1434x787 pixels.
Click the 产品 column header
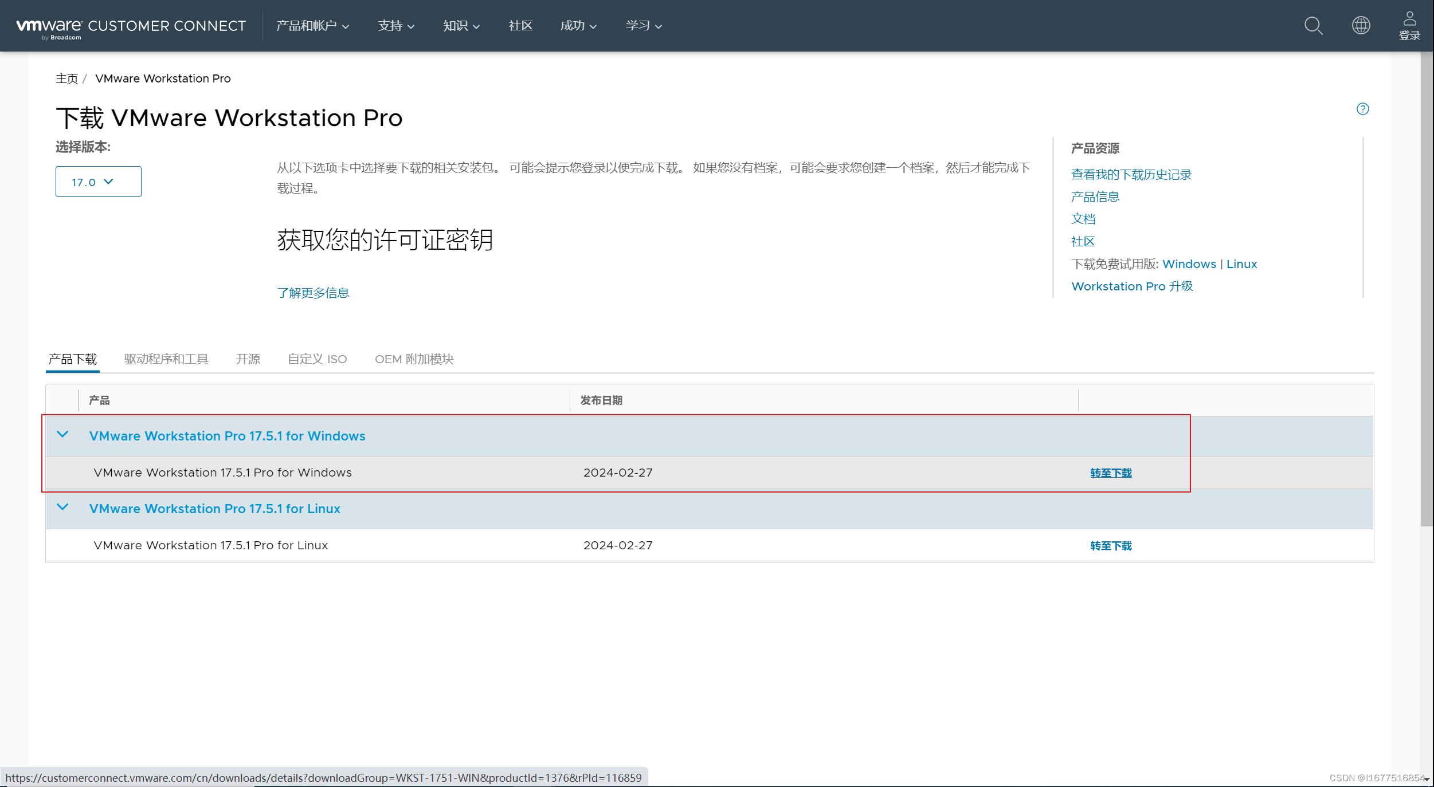99,400
